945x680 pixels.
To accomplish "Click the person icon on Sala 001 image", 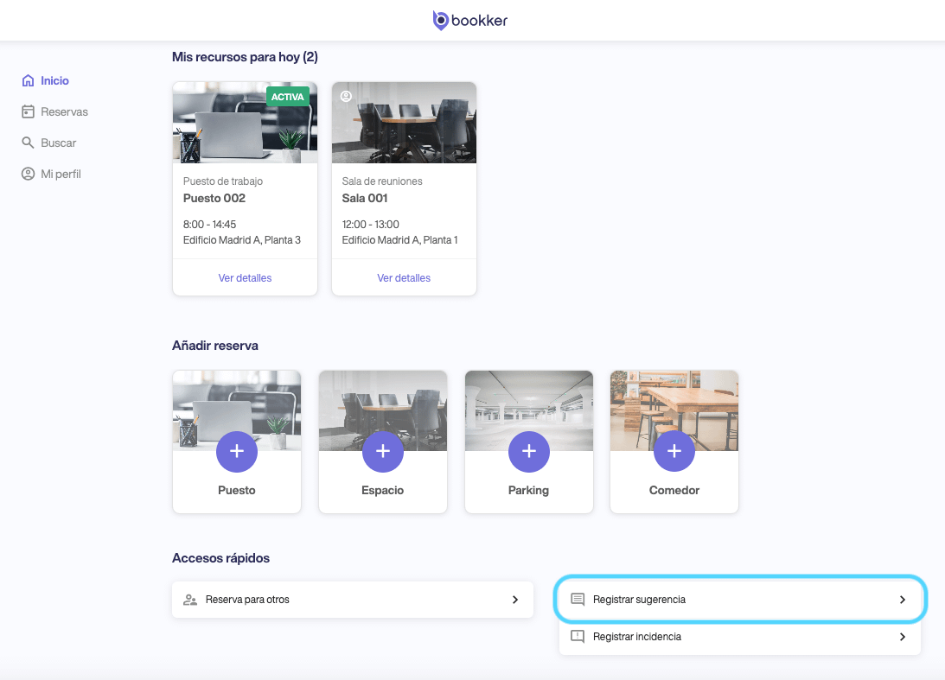I will [346, 97].
